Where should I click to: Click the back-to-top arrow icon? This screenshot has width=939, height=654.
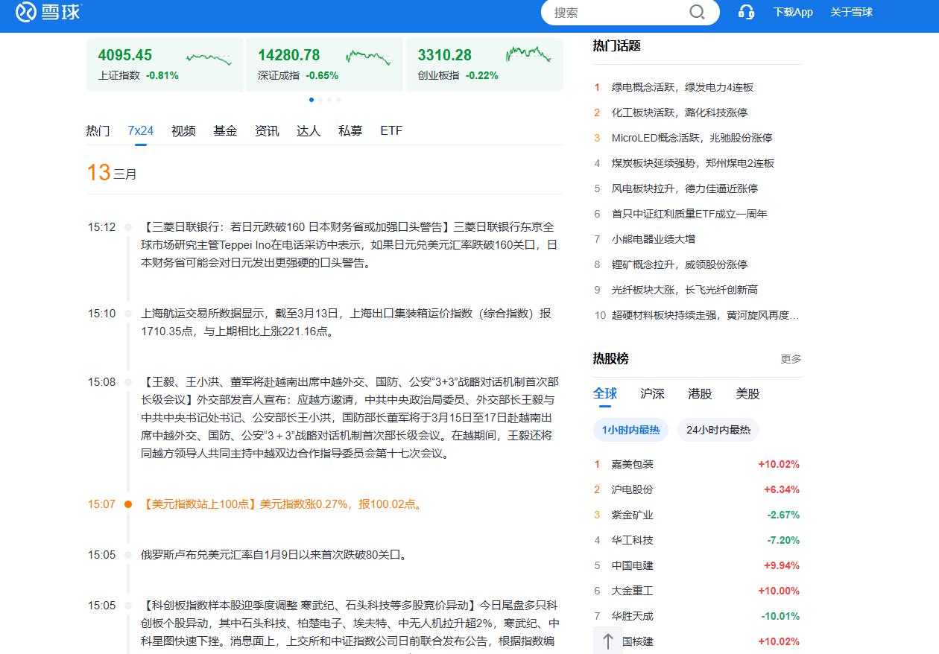point(607,641)
